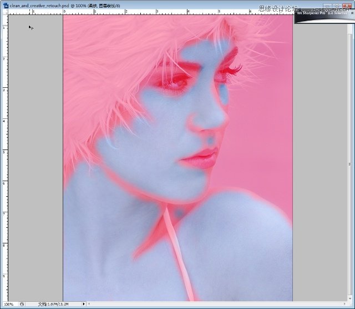This screenshot has width=355, height=309.
Task: Maximize the document window
Action: click(337, 6)
